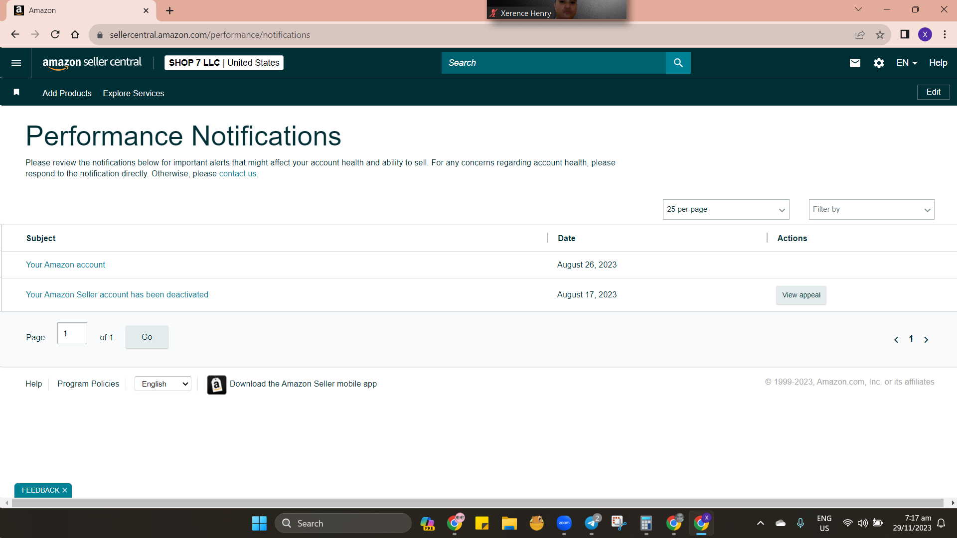Open a new browser tab

click(170, 10)
